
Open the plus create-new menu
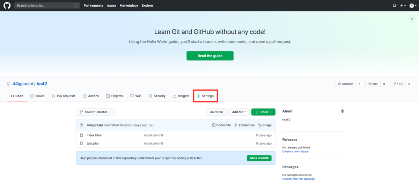pos(402,6)
